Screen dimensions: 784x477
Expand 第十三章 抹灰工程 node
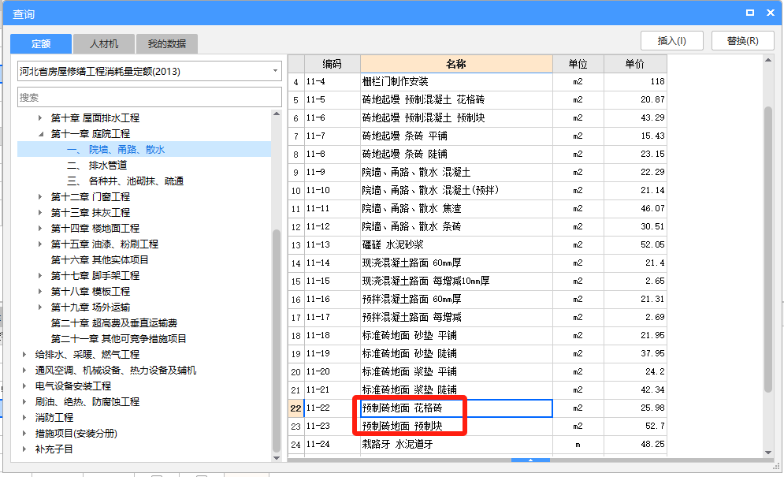pos(40,213)
